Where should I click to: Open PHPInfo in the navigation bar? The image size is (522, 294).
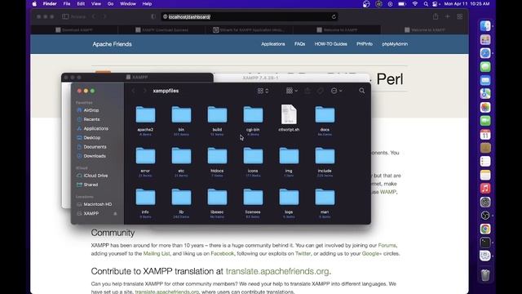(x=365, y=44)
